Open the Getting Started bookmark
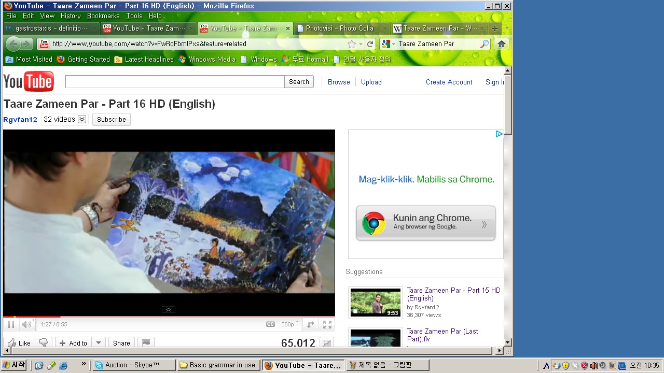 tap(84, 60)
